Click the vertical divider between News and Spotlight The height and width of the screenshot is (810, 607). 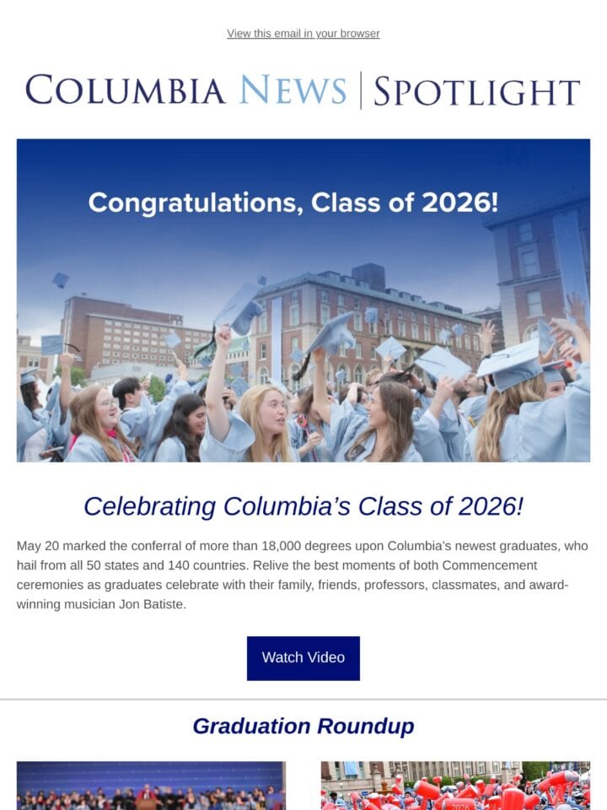[x=360, y=91]
